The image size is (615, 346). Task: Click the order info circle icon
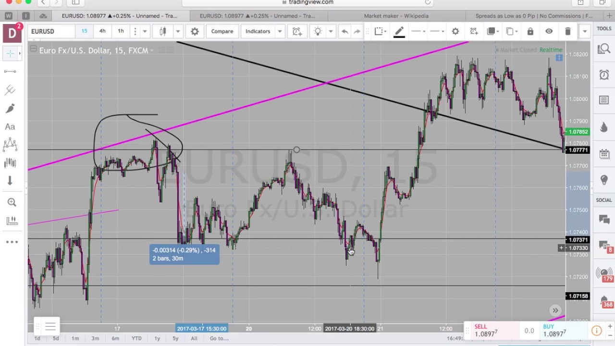click(596, 330)
